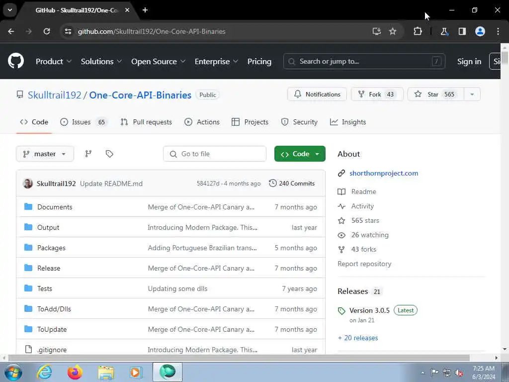This screenshot has width=509, height=382.
Task: Switch to the Security tab
Action: 299,122
